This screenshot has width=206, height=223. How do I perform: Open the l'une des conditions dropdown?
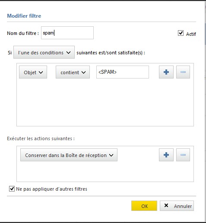point(44,52)
